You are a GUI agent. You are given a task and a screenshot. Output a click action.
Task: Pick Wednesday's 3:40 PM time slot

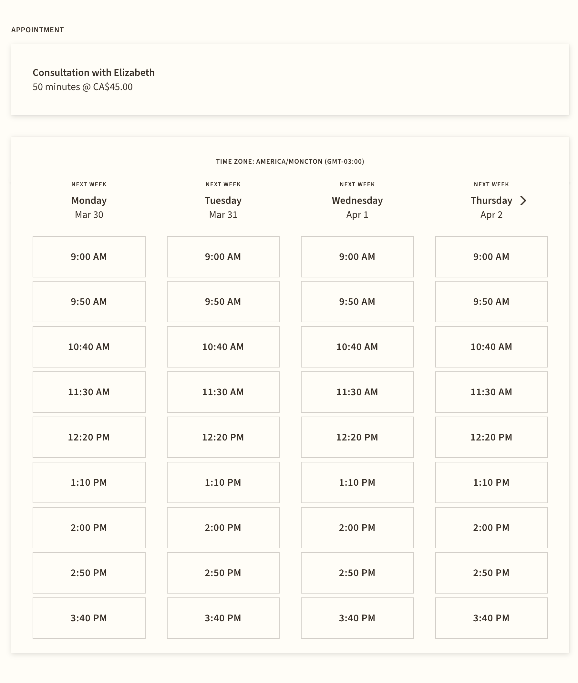coord(357,618)
